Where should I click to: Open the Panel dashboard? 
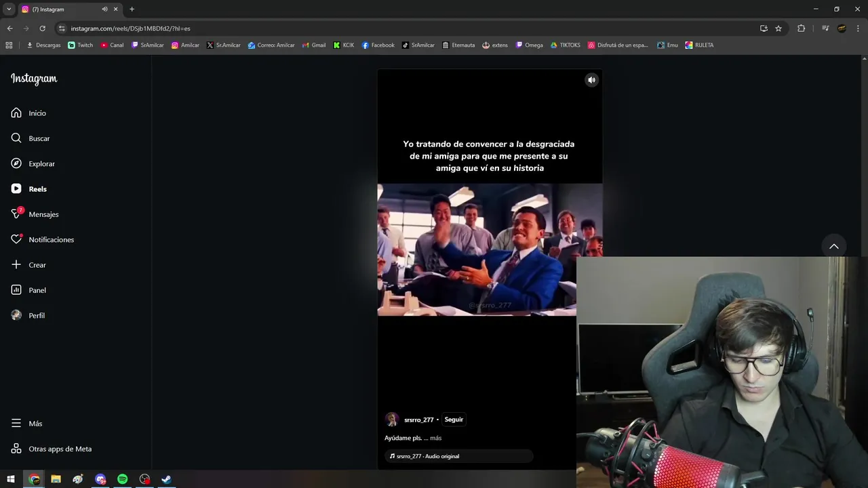coord(28,290)
